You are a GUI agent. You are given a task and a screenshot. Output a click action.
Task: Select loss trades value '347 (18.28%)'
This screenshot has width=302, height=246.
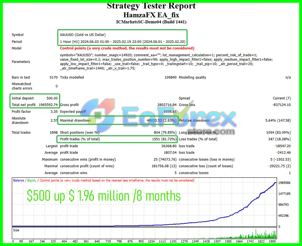[280, 139]
